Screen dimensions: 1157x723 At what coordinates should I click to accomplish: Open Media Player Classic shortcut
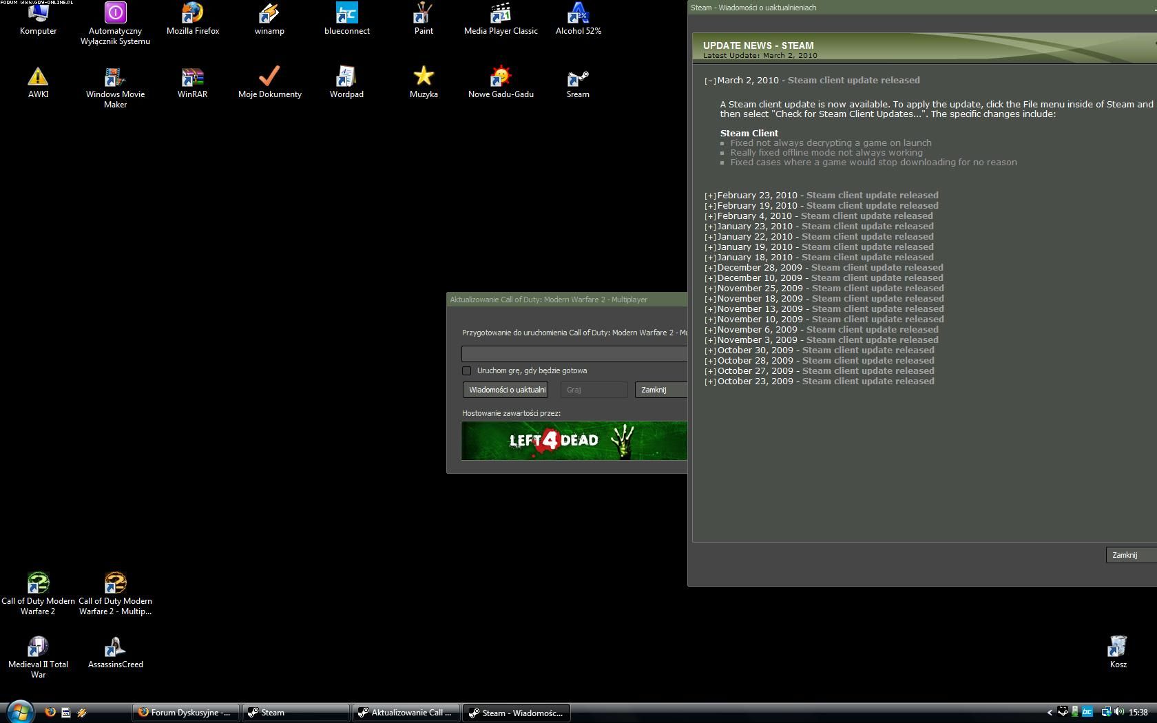[501, 14]
